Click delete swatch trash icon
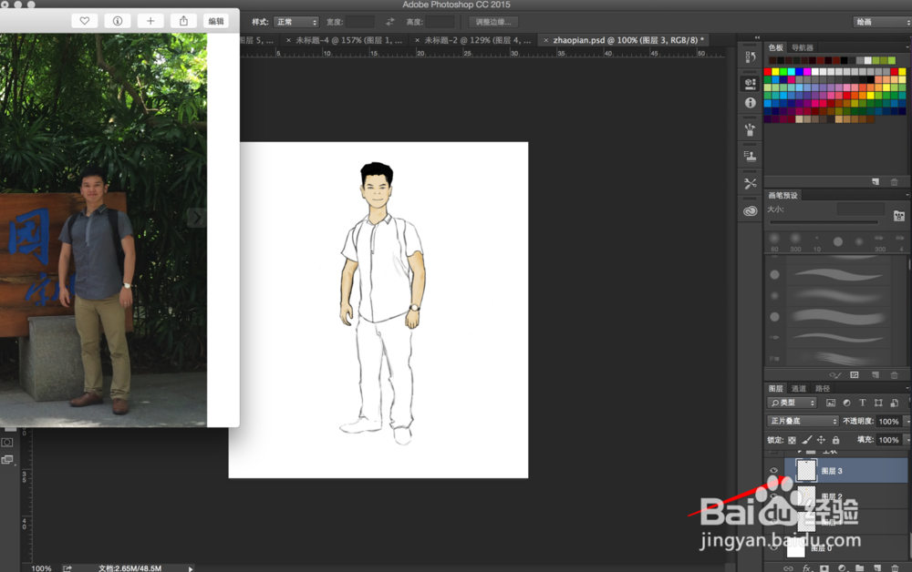The height and width of the screenshot is (572, 912). (x=894, y=182)
